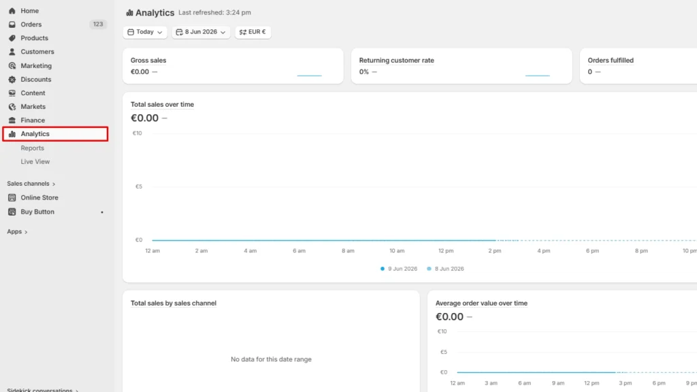The width and height of the screenshot is (697, 392).
Task: Click the Buy Button status dot
Action: tap(102, 212)
